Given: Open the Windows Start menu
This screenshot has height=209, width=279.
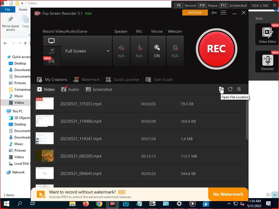Looking at the screenshot, I should (7, 204).
